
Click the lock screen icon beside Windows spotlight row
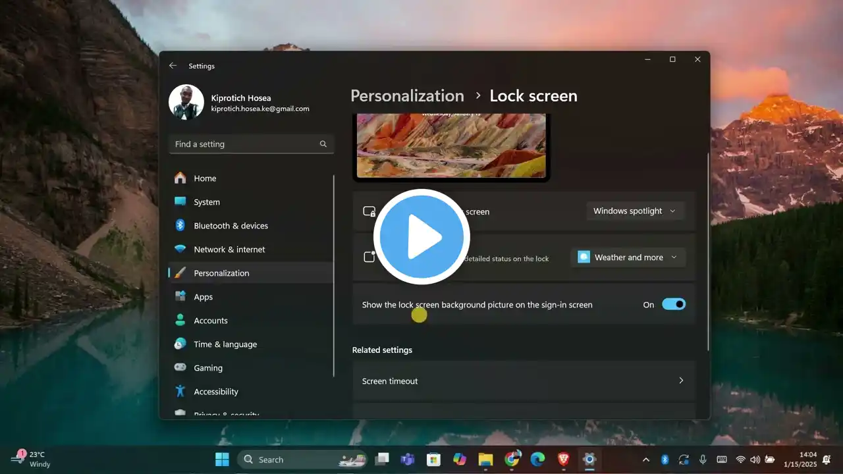coord(369,211)
